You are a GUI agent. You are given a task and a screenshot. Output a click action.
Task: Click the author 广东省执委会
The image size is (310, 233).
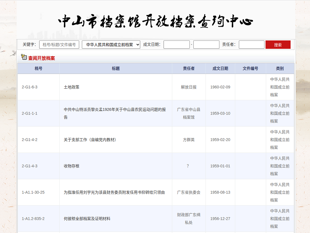189,192
